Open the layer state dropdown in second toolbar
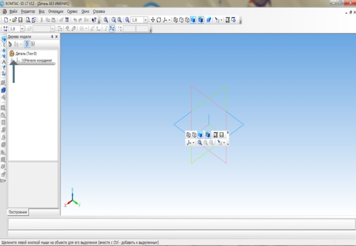The width and height of the screenshot is (356, 246). 53,29
